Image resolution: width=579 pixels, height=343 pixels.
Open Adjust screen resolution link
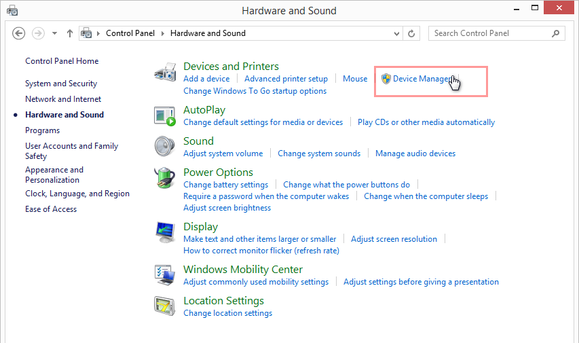click(x=394, y=239)
